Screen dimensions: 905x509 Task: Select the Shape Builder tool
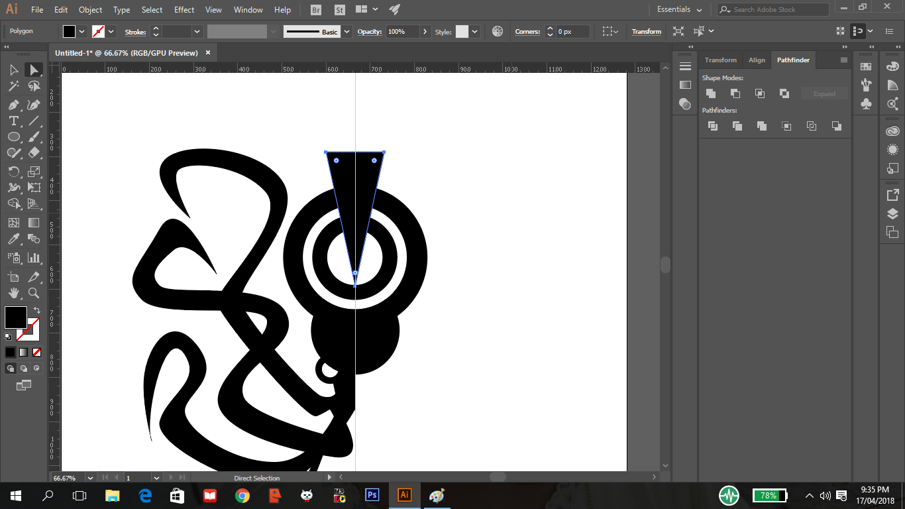(x=13, y=203)
